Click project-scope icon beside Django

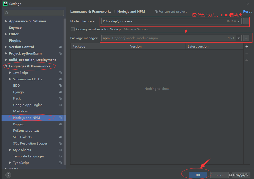pos(60,92)
